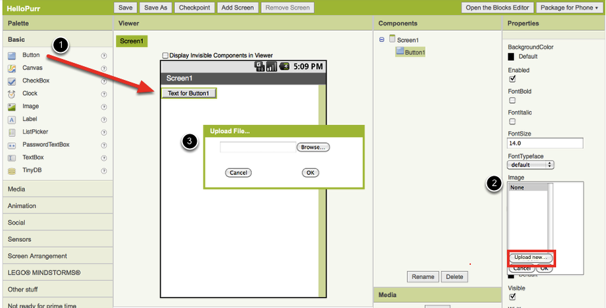Expand the Social palette section

click(x=58, y=222)
